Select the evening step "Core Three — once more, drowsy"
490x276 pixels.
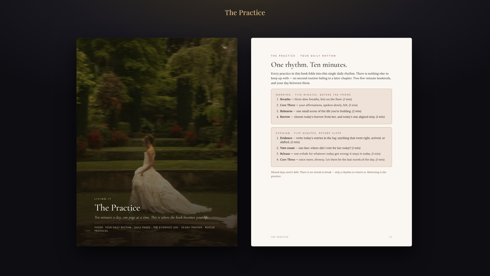[330, 159]
